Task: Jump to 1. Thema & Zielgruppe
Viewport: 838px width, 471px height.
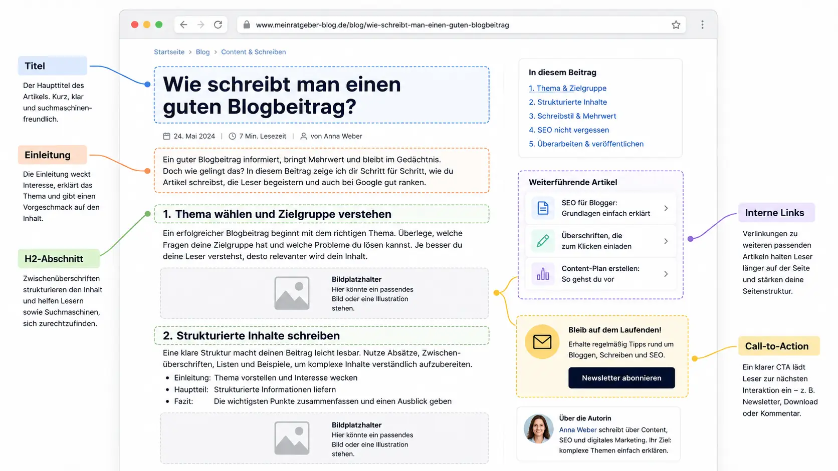Action: pos(567,88)
